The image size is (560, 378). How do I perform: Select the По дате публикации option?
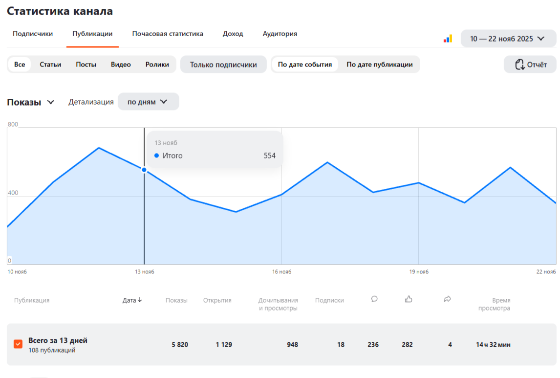point(380,65)
